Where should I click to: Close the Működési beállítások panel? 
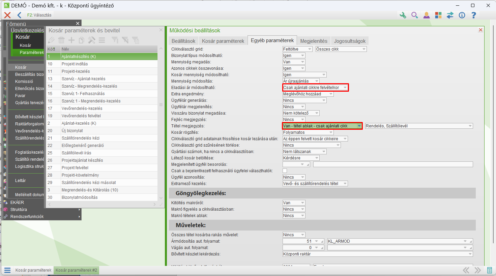click(x=480, y=30)
